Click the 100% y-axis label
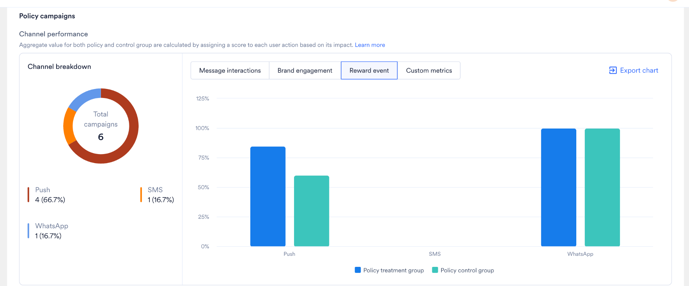The image size is (689, 286). pos(202,128)
